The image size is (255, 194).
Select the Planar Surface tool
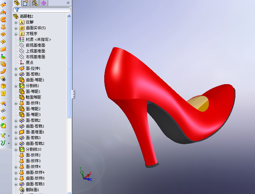pos(3,49)
